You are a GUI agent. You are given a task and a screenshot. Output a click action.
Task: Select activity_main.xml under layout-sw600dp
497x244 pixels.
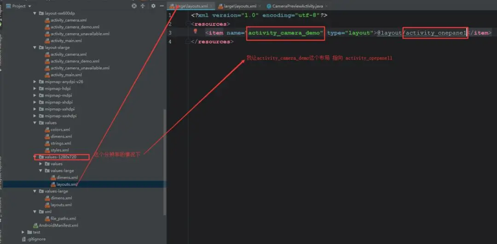(66, 41)
